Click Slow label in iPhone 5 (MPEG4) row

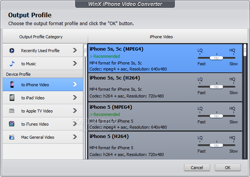(x=233, y=122)
